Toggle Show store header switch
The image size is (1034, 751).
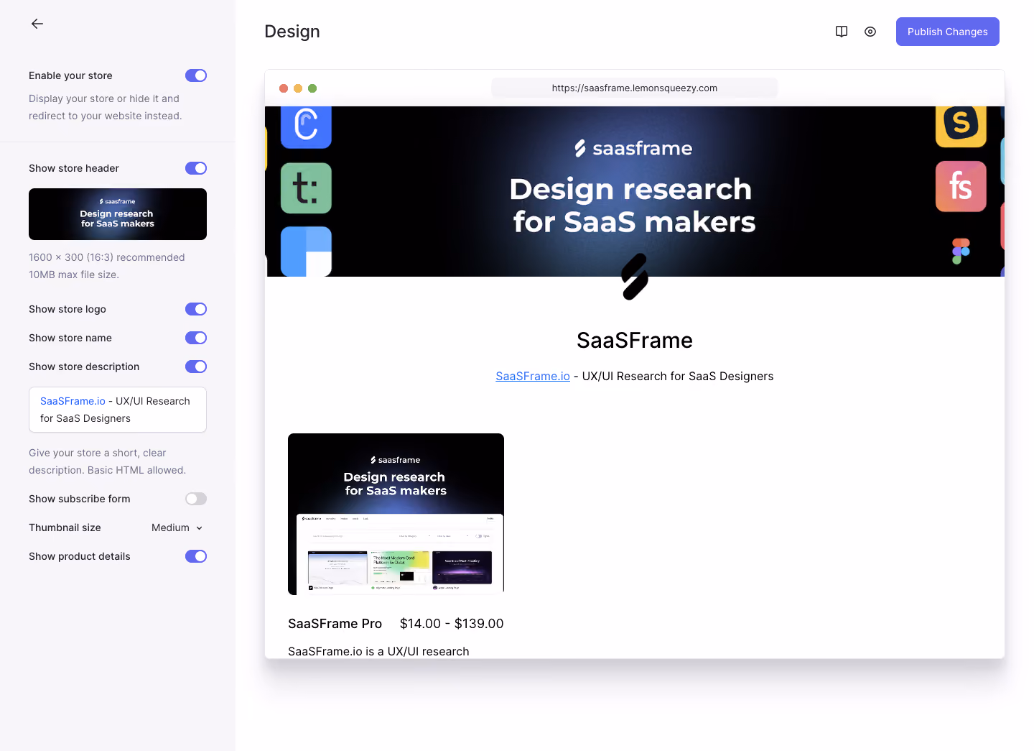click(196, 168)
